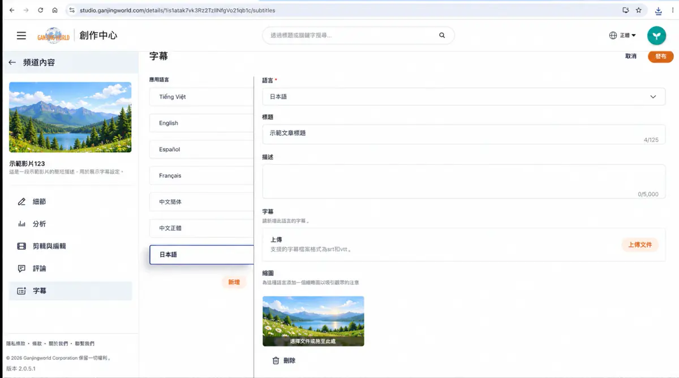Go back with browser back arrow

pos(12,10)
